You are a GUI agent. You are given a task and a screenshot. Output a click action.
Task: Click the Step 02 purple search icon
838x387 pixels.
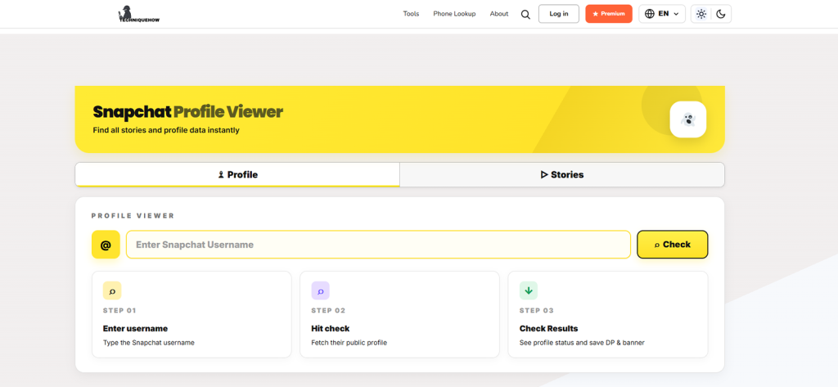(x=321, y=290)
